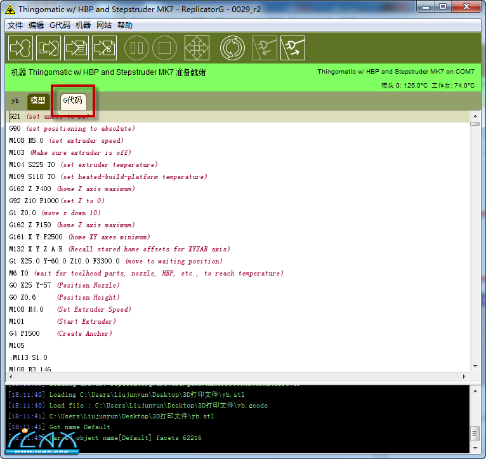Click the G1 Z0.0 move z down line
Screen dimensions: 486x459
55,213
